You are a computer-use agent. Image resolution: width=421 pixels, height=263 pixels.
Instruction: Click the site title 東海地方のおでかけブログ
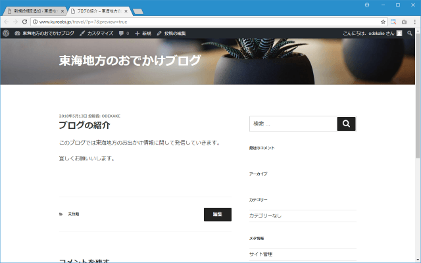coord(130,60)
